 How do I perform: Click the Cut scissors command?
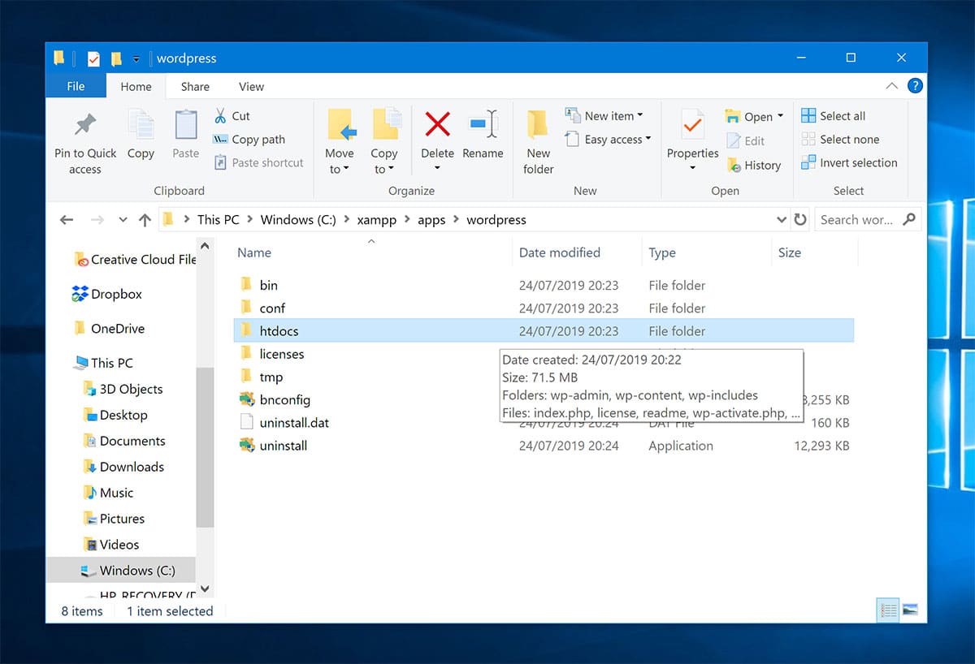click(232, 116)
